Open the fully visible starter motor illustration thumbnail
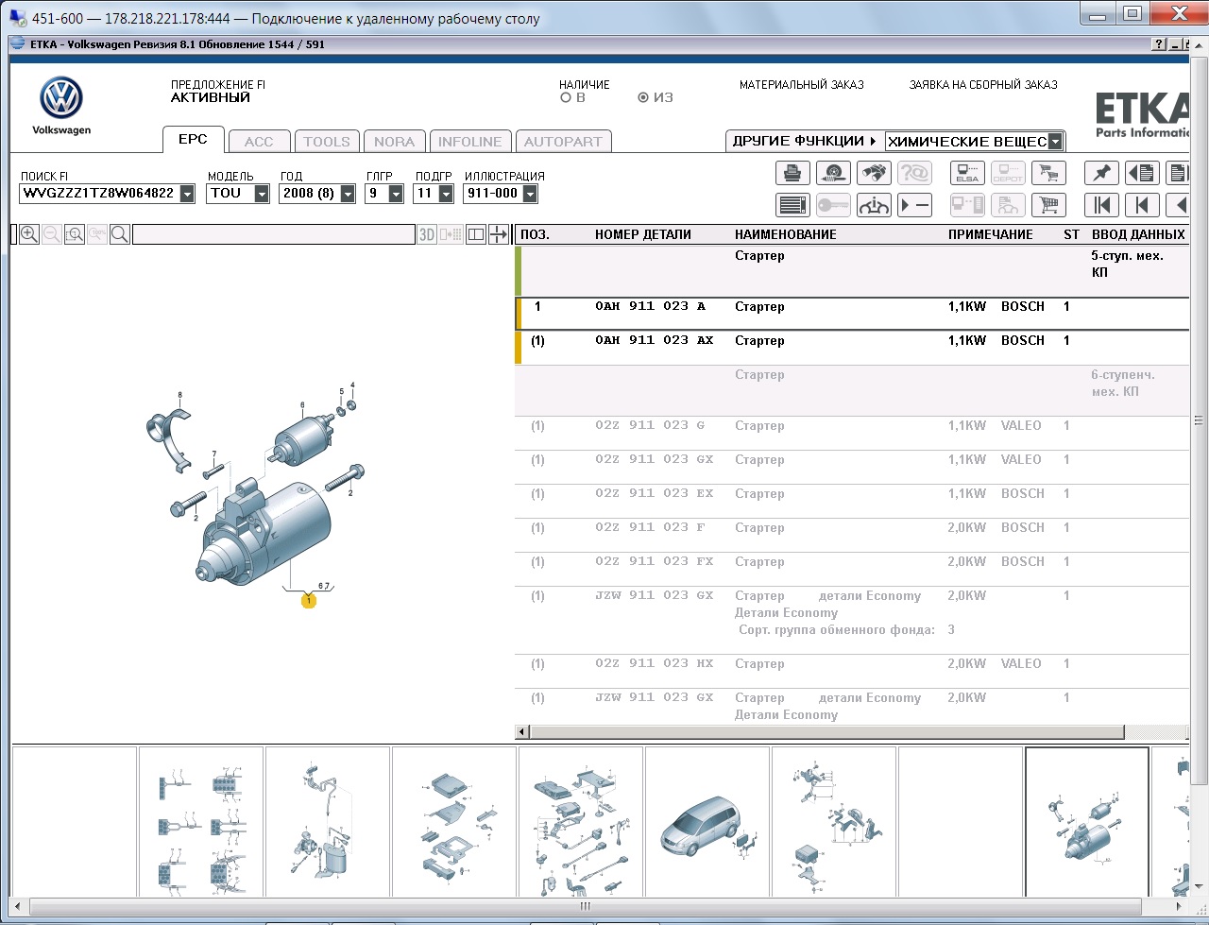The image size is (1209, 925). [1087, 822]
